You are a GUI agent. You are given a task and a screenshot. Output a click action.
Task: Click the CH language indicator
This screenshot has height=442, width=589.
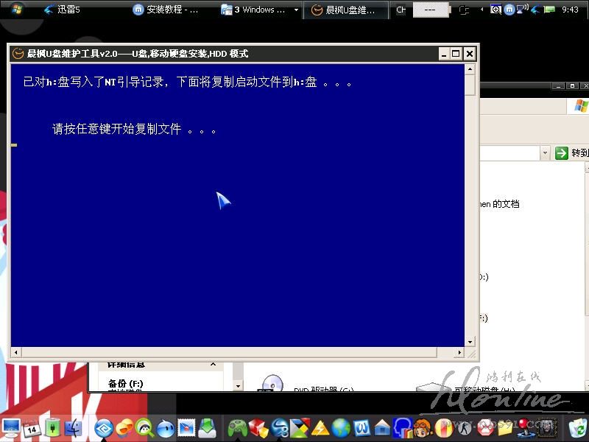point(401,10)
